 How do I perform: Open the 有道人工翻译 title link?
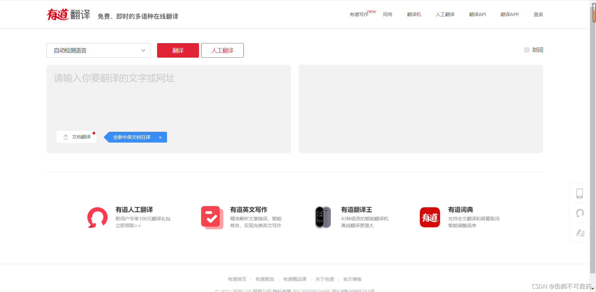134,210
